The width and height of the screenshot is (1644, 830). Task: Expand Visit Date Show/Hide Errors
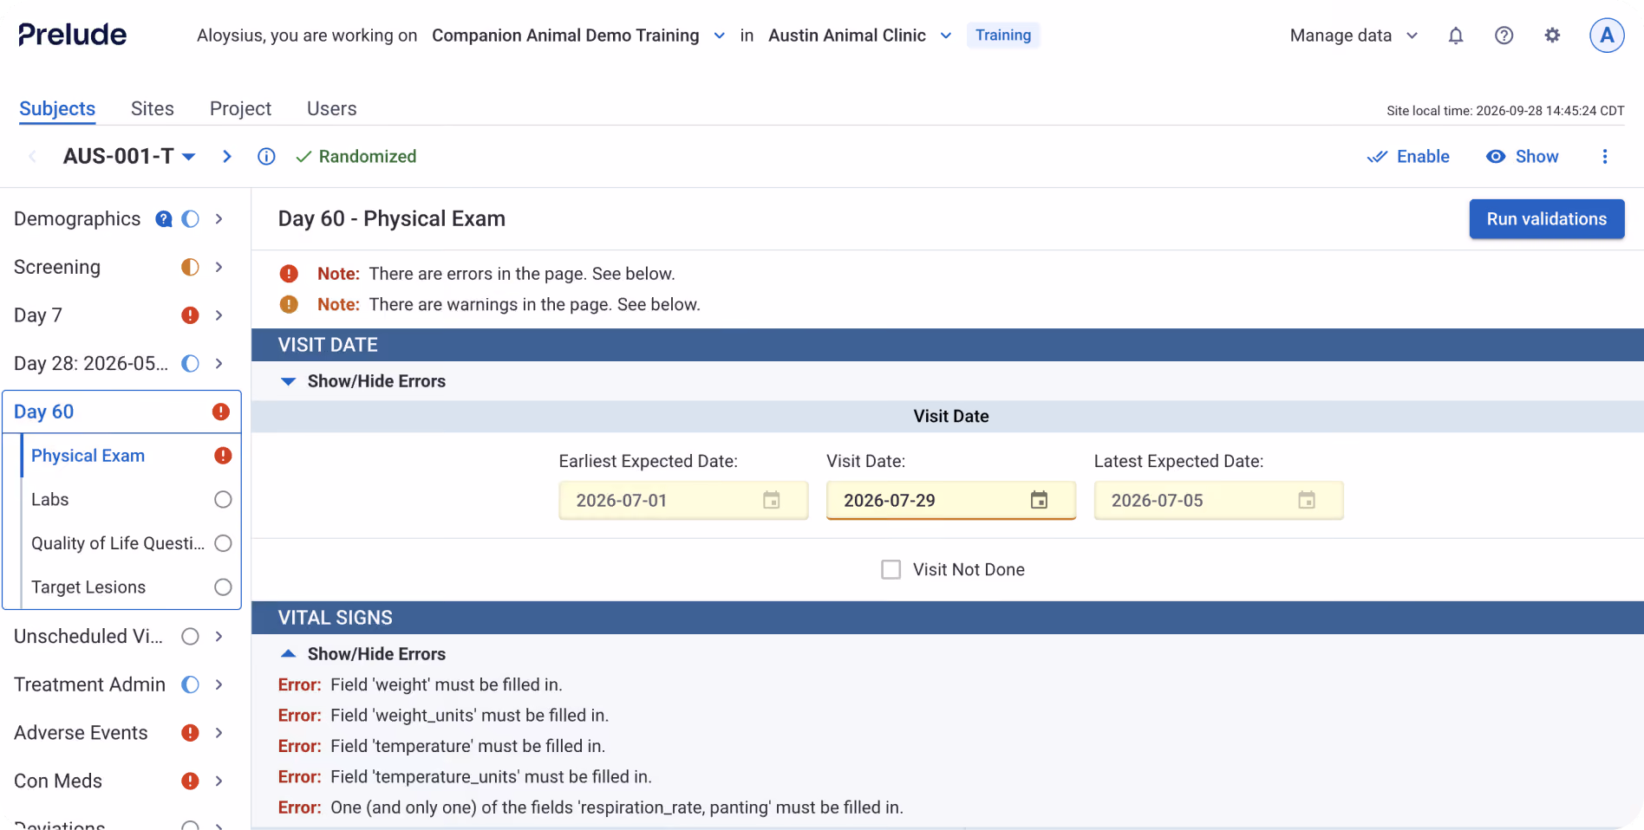[362, 381]
